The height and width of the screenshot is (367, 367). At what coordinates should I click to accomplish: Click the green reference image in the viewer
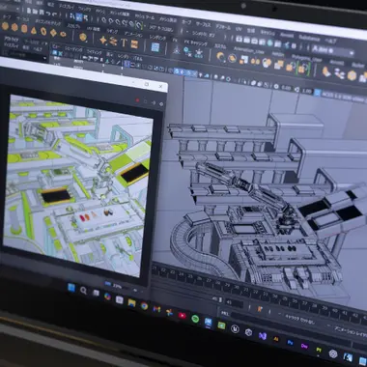pos(77,184)
